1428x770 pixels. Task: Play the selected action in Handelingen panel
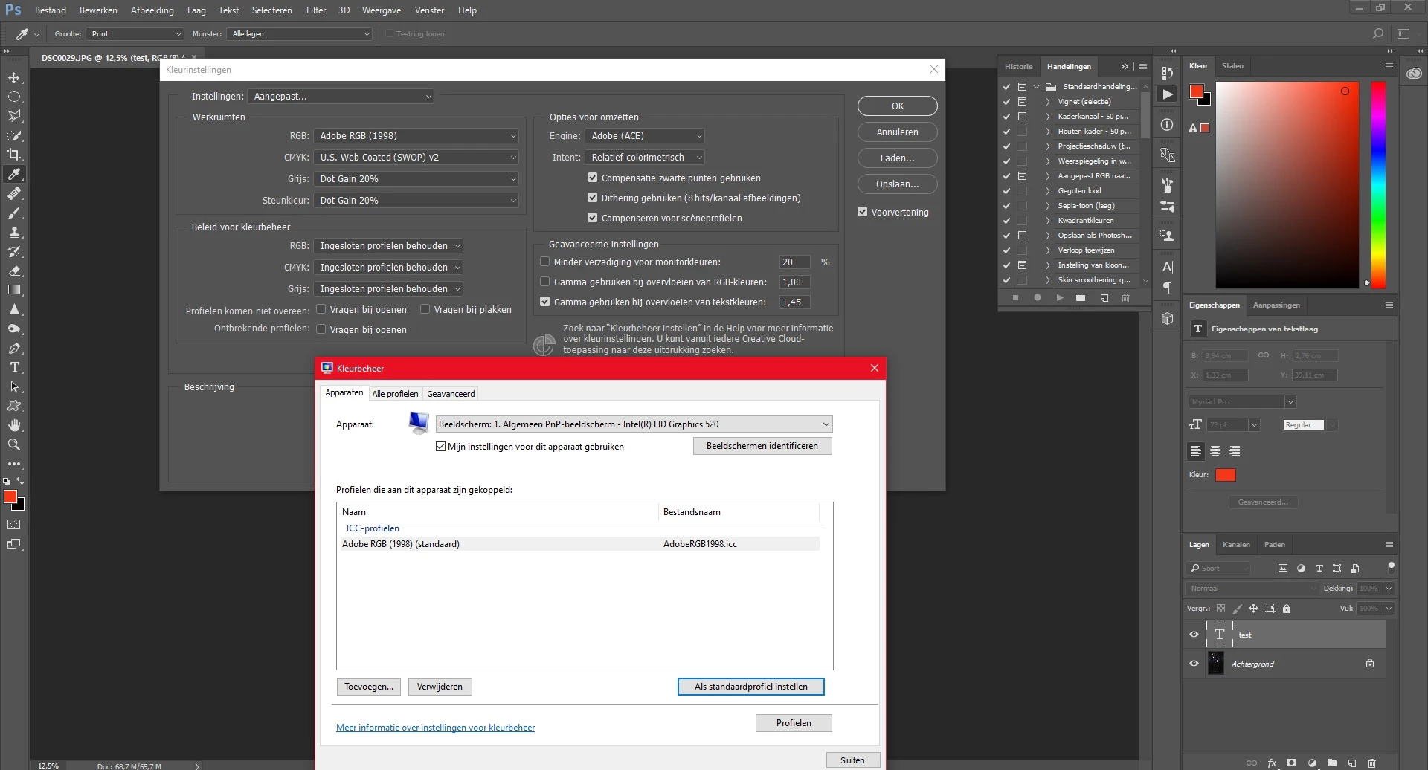(x=1060, y=298)
